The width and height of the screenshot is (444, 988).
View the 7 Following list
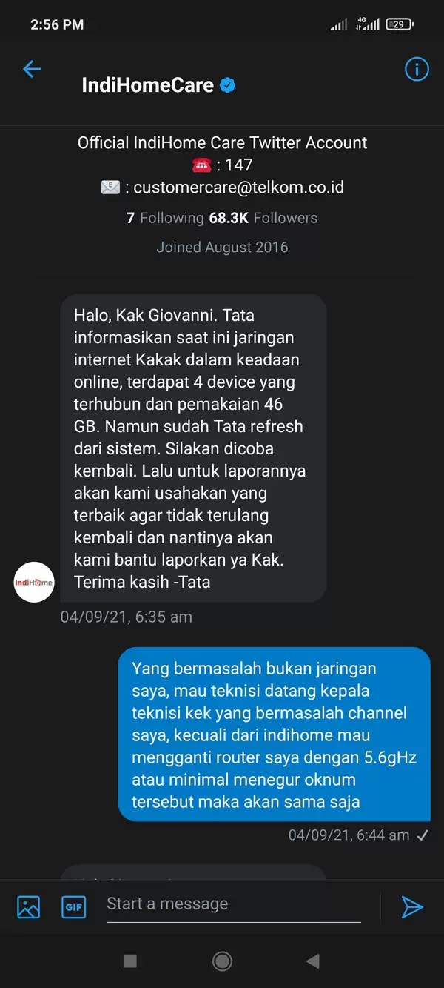(x=165, y=218)
